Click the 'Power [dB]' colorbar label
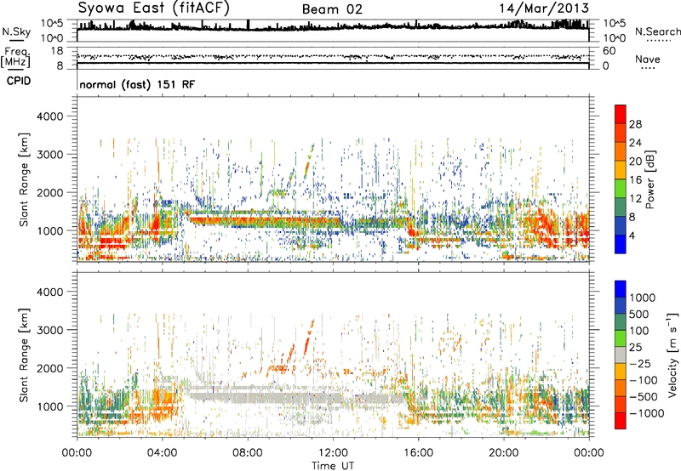681x471 pixels. click(650, 179)
